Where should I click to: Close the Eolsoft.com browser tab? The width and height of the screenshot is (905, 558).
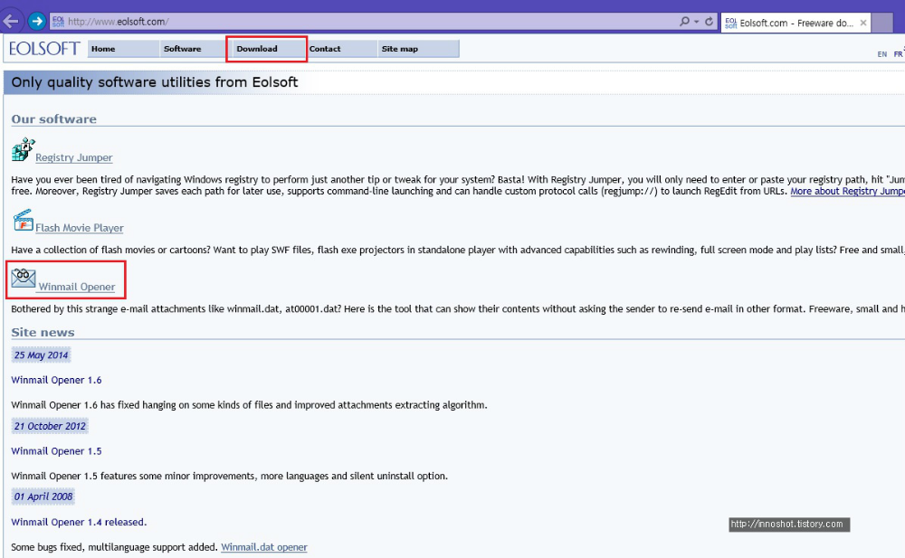[x=862, y=23]
